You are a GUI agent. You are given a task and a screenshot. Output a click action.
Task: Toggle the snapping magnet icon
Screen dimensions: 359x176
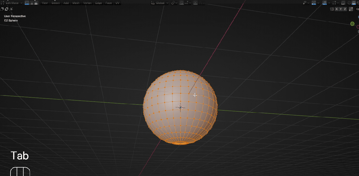[x=182, y=3]
